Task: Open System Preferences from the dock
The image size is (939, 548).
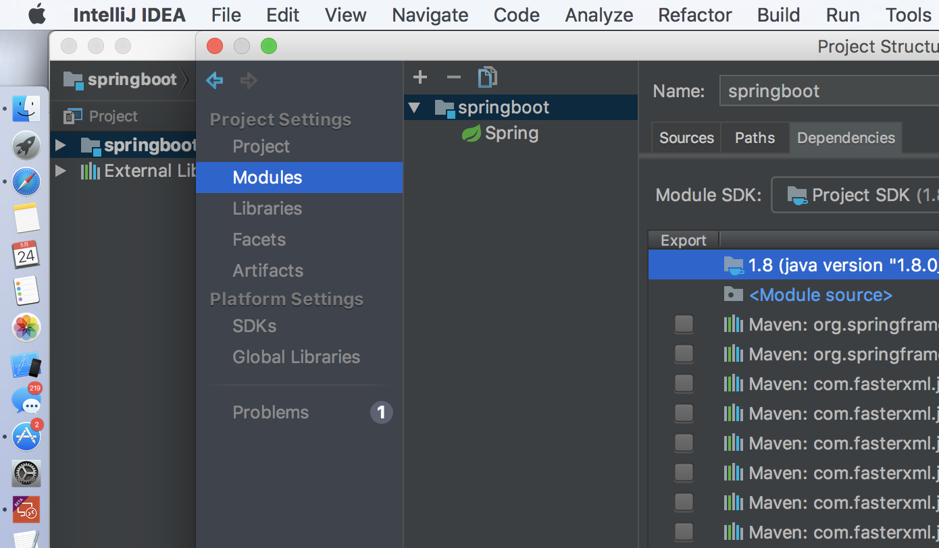Action: [26, 474]
